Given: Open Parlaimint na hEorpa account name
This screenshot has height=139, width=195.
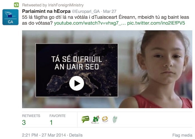Looking at the screenshot, I should click(x=46, y=11).
